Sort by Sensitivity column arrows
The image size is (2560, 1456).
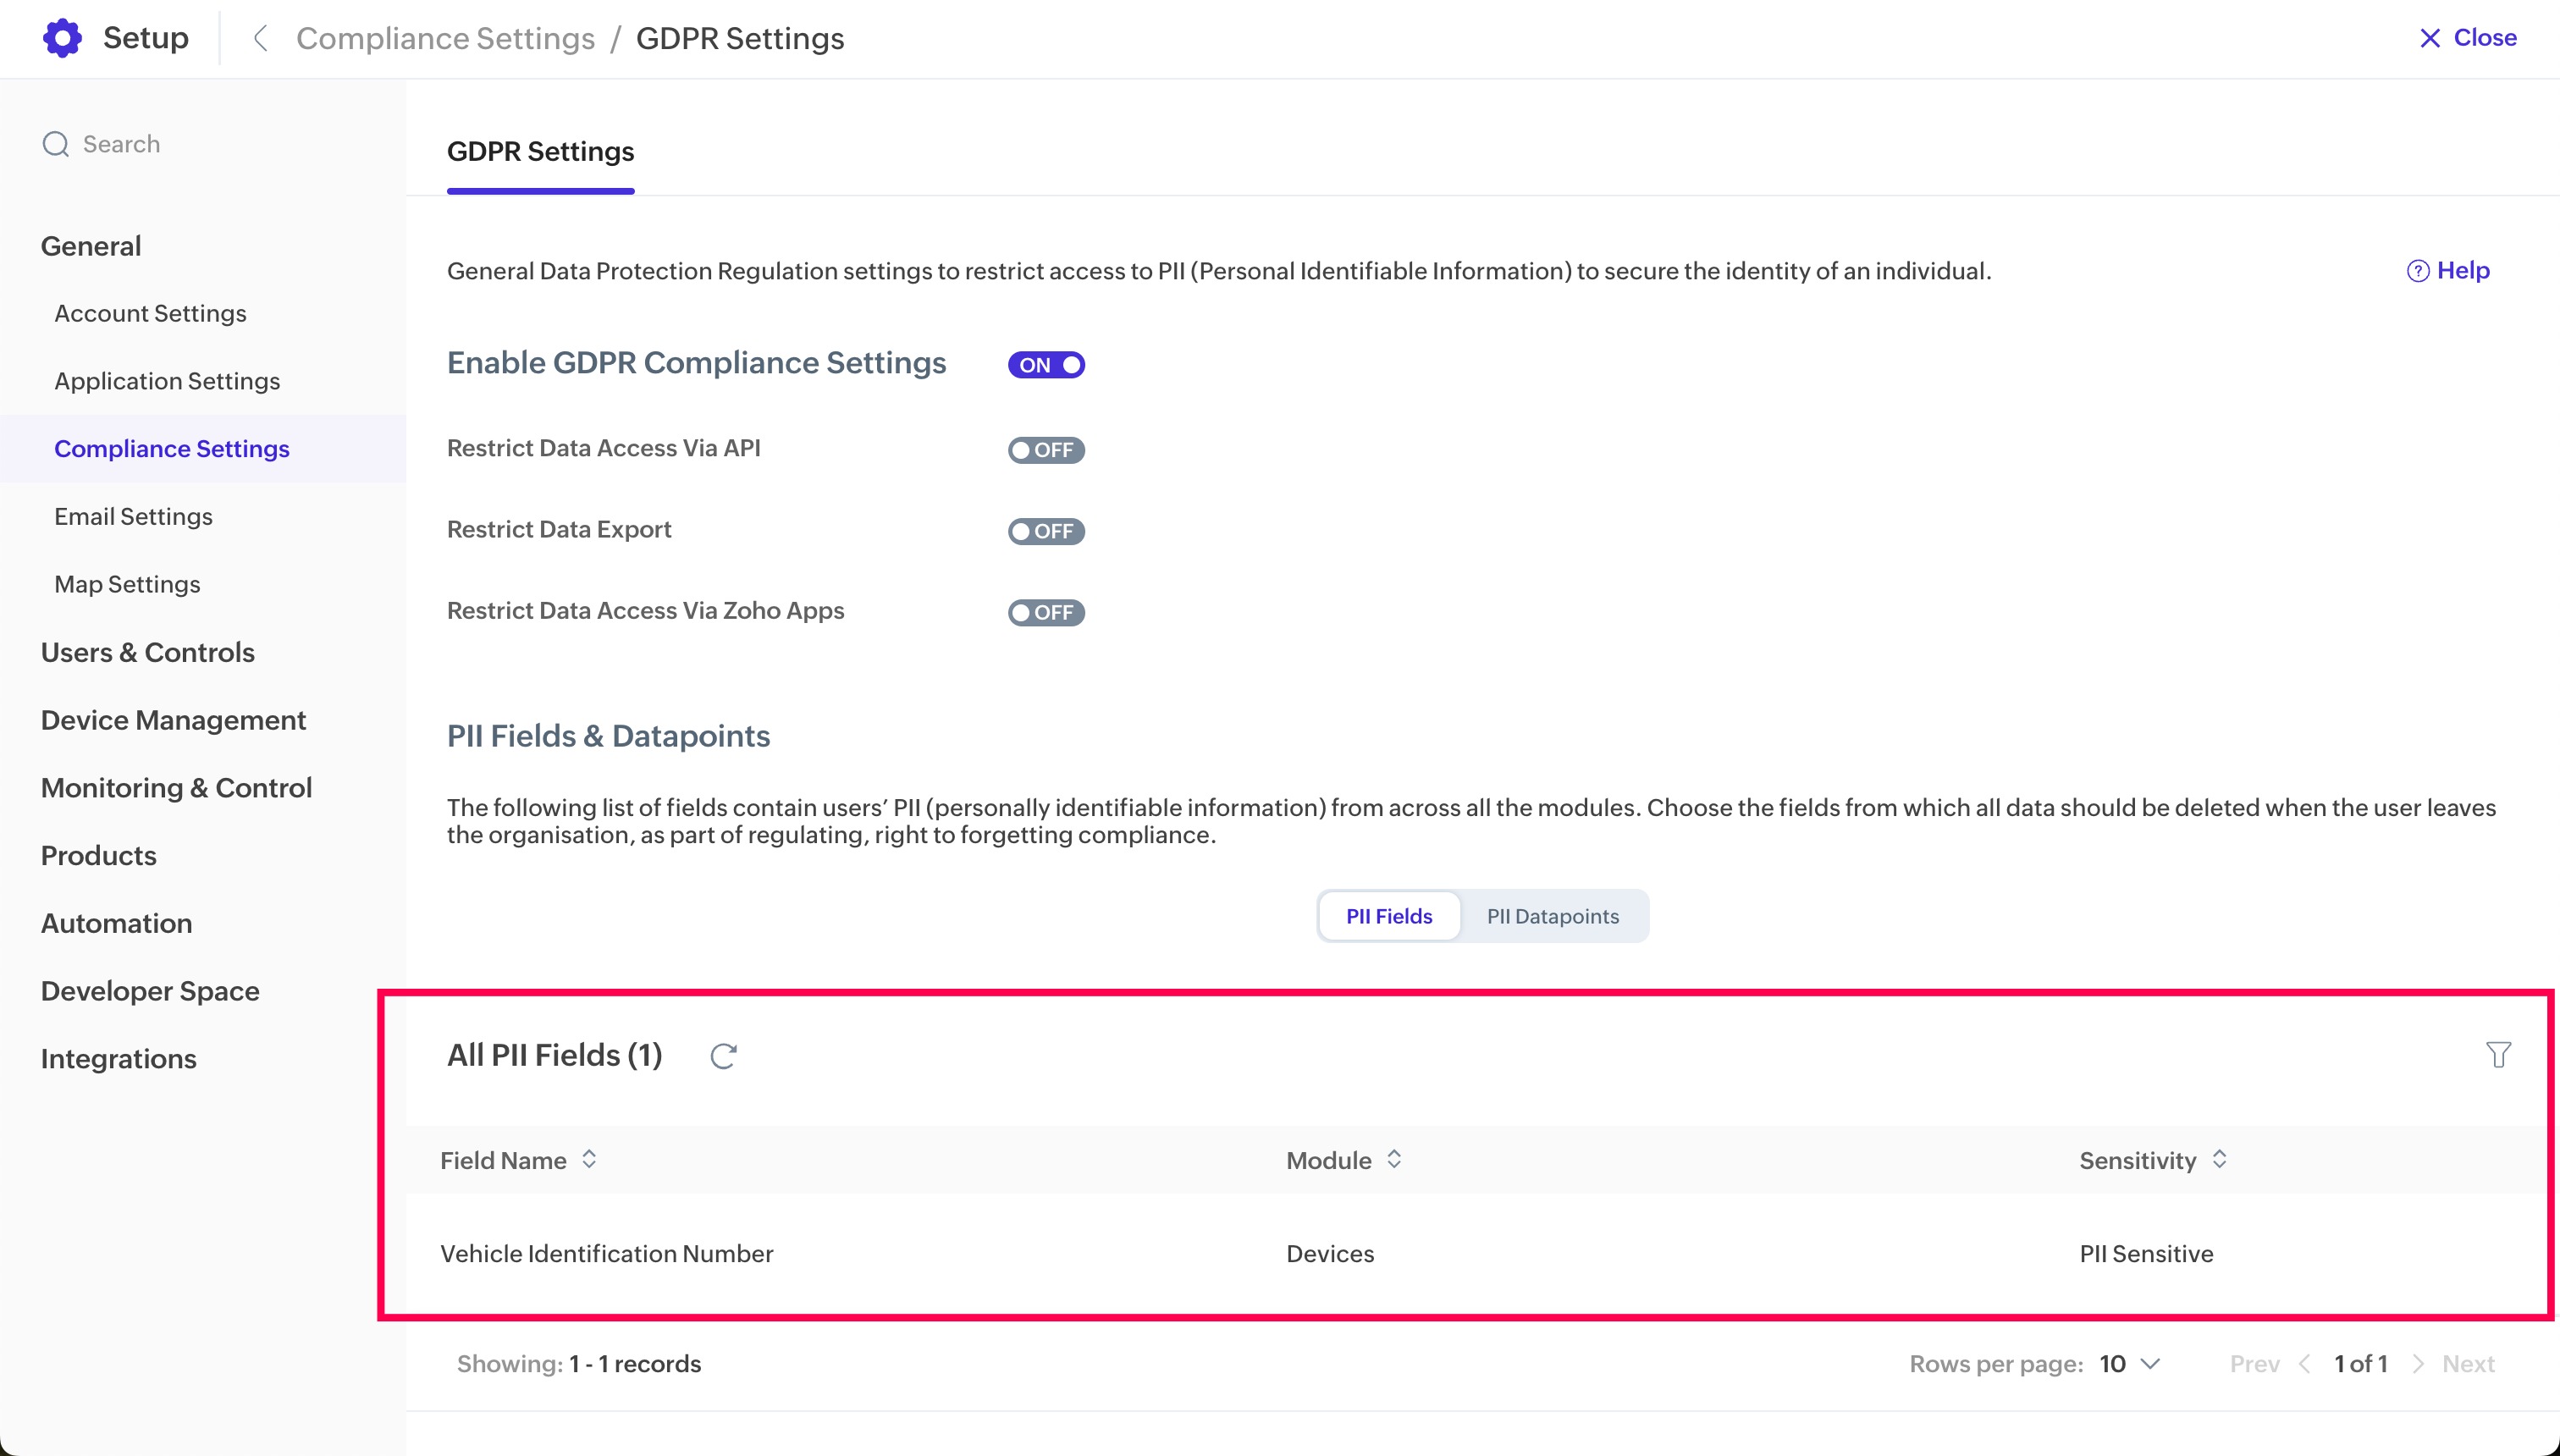coord(2219,1160)
